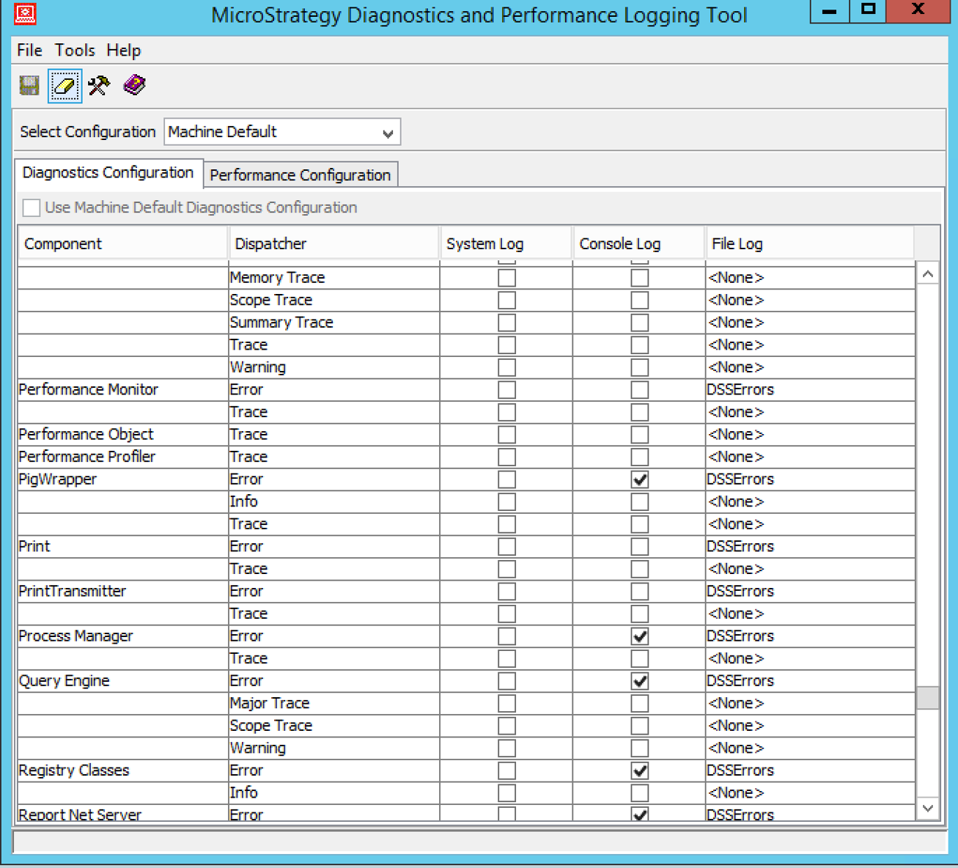Disable Console Log for Registry Classes Error
The width and height of the screenshot is (958, 868).
tap(639, 770)
